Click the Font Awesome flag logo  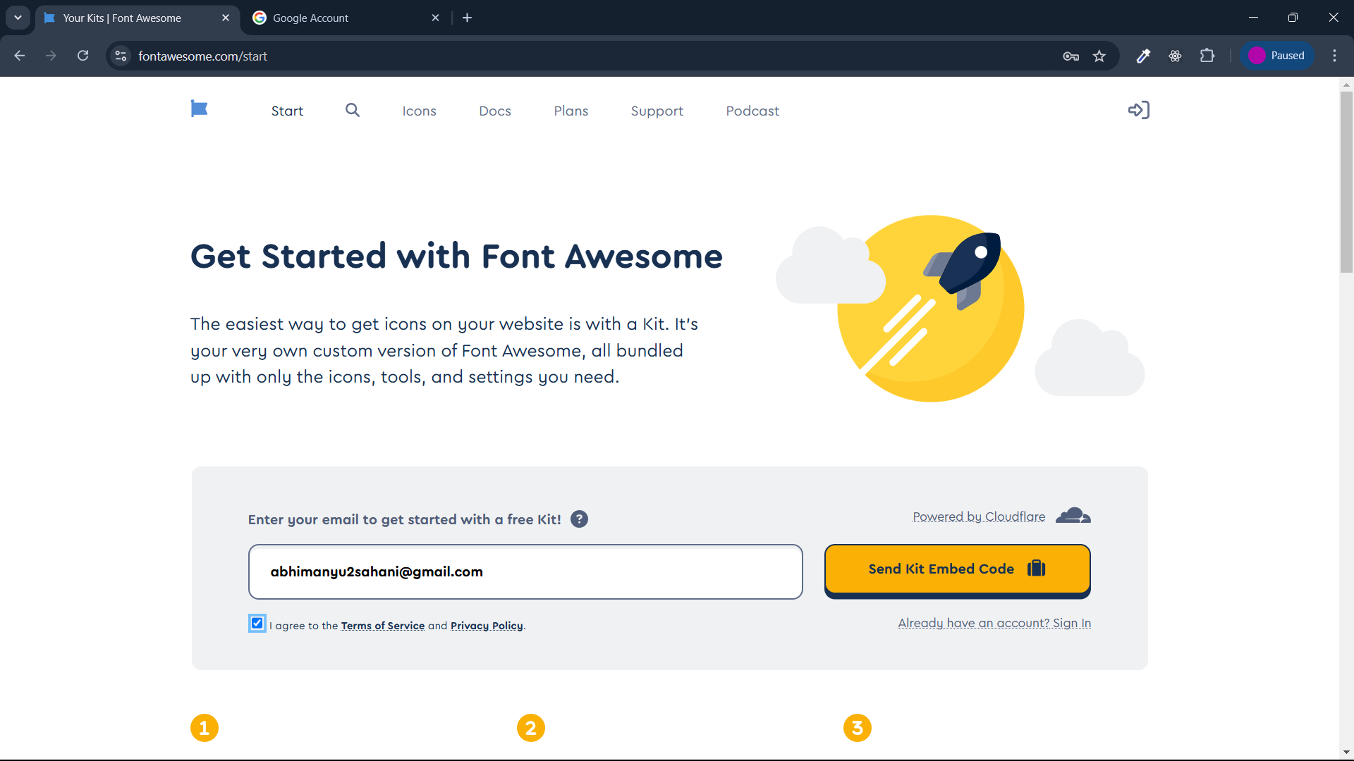click(200, 109)
